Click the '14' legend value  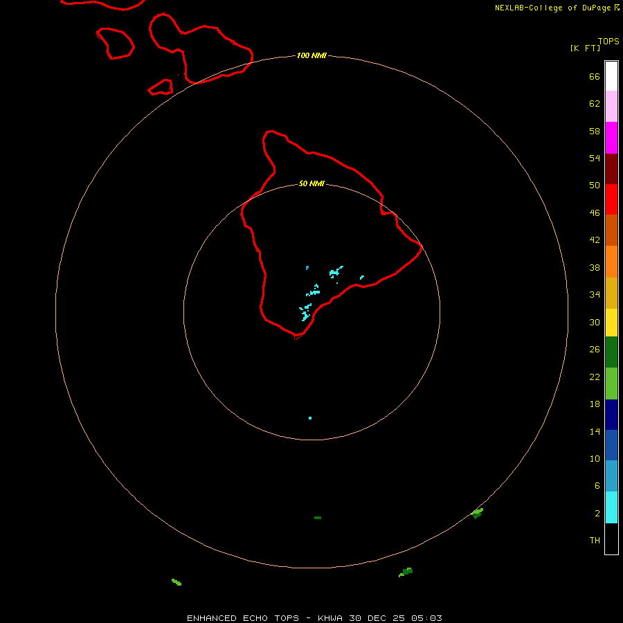595,431
